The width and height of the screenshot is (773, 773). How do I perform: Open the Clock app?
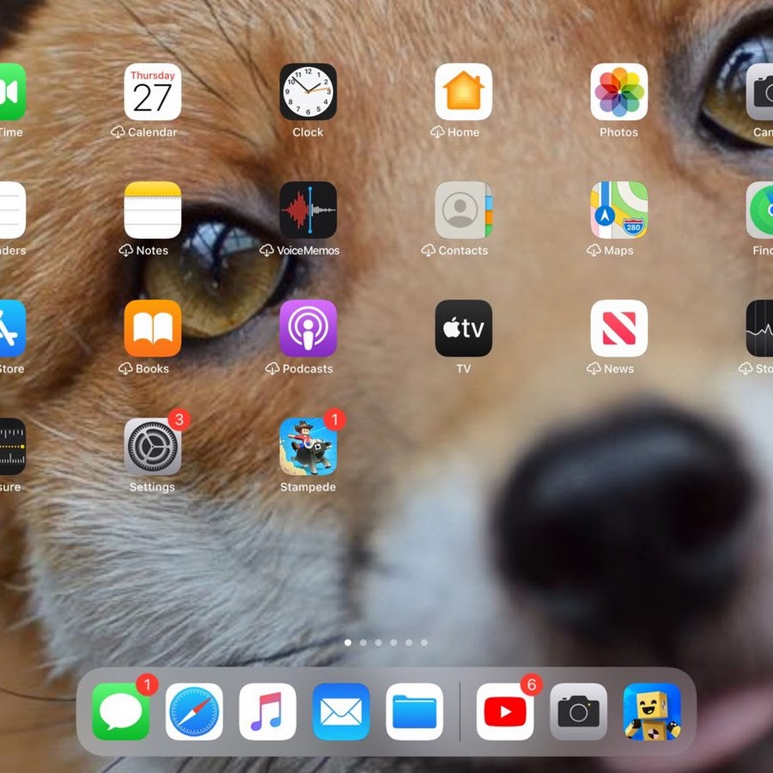[x=308, y=92]
